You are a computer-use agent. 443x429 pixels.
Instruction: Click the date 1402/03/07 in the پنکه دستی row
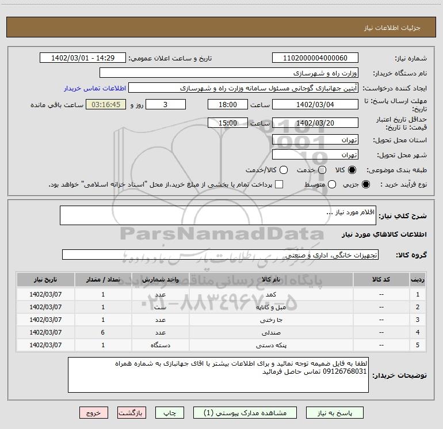45,345
